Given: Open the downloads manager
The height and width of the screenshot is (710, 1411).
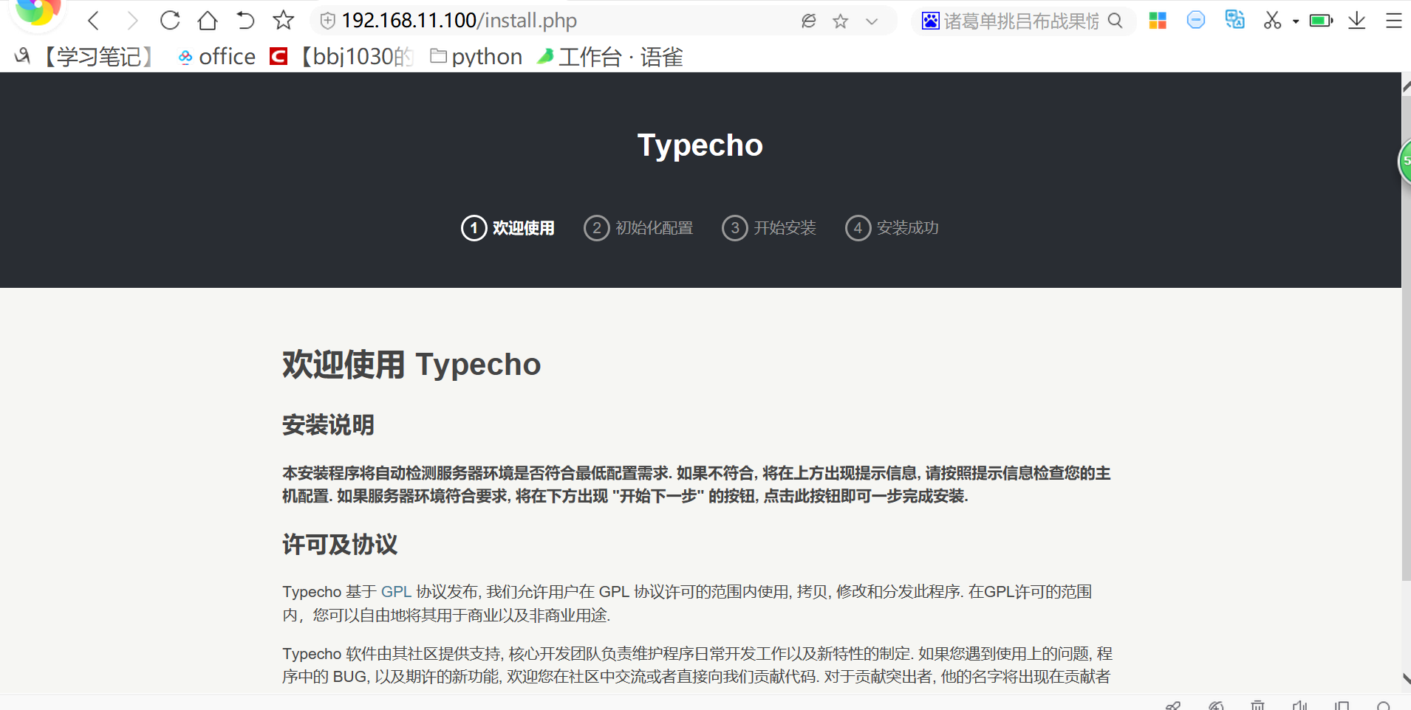Looking at the screenshot, I should (x=1357, y=21).
